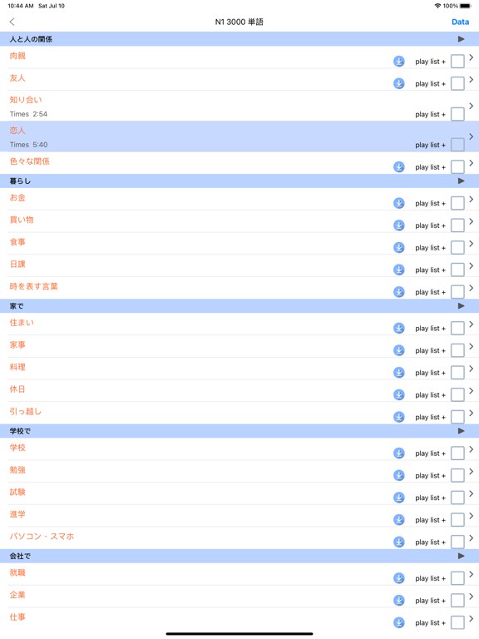Screen dimensions: 479x639
Task: Play the 家で section
Action: click(461, 306)
